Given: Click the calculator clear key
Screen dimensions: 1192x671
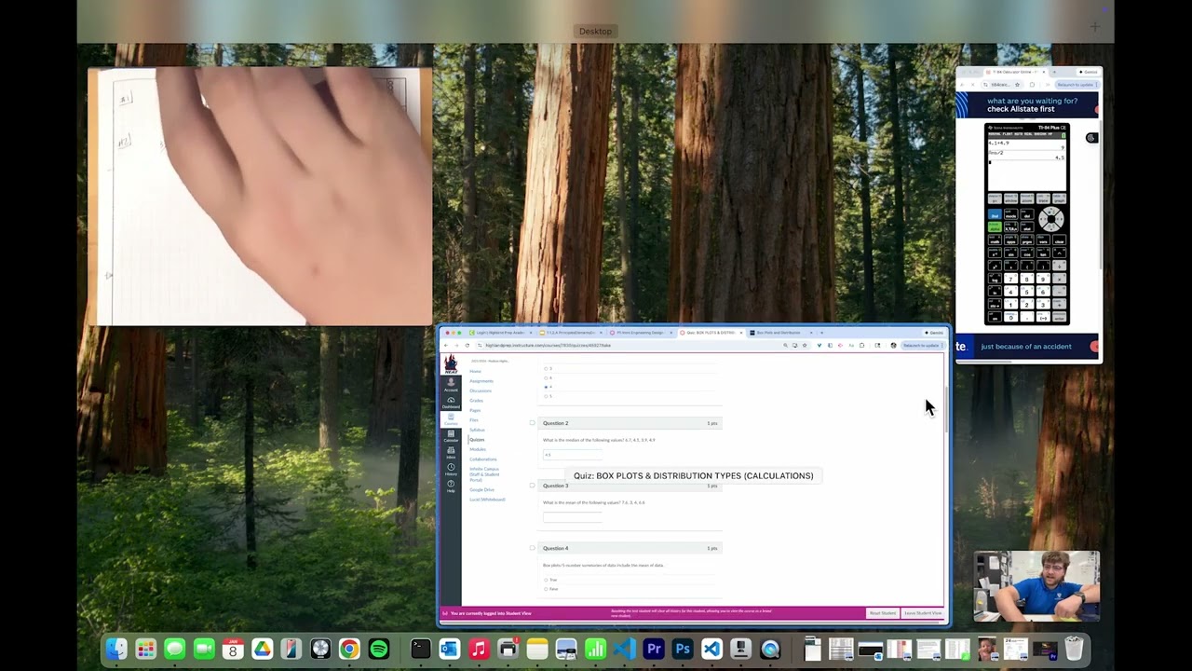Looking at the screenshot, I should (1059, 240).
